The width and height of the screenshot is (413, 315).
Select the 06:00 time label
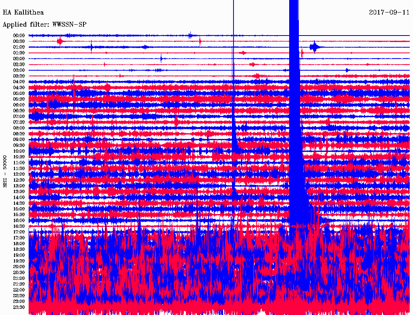click(19, 105)
